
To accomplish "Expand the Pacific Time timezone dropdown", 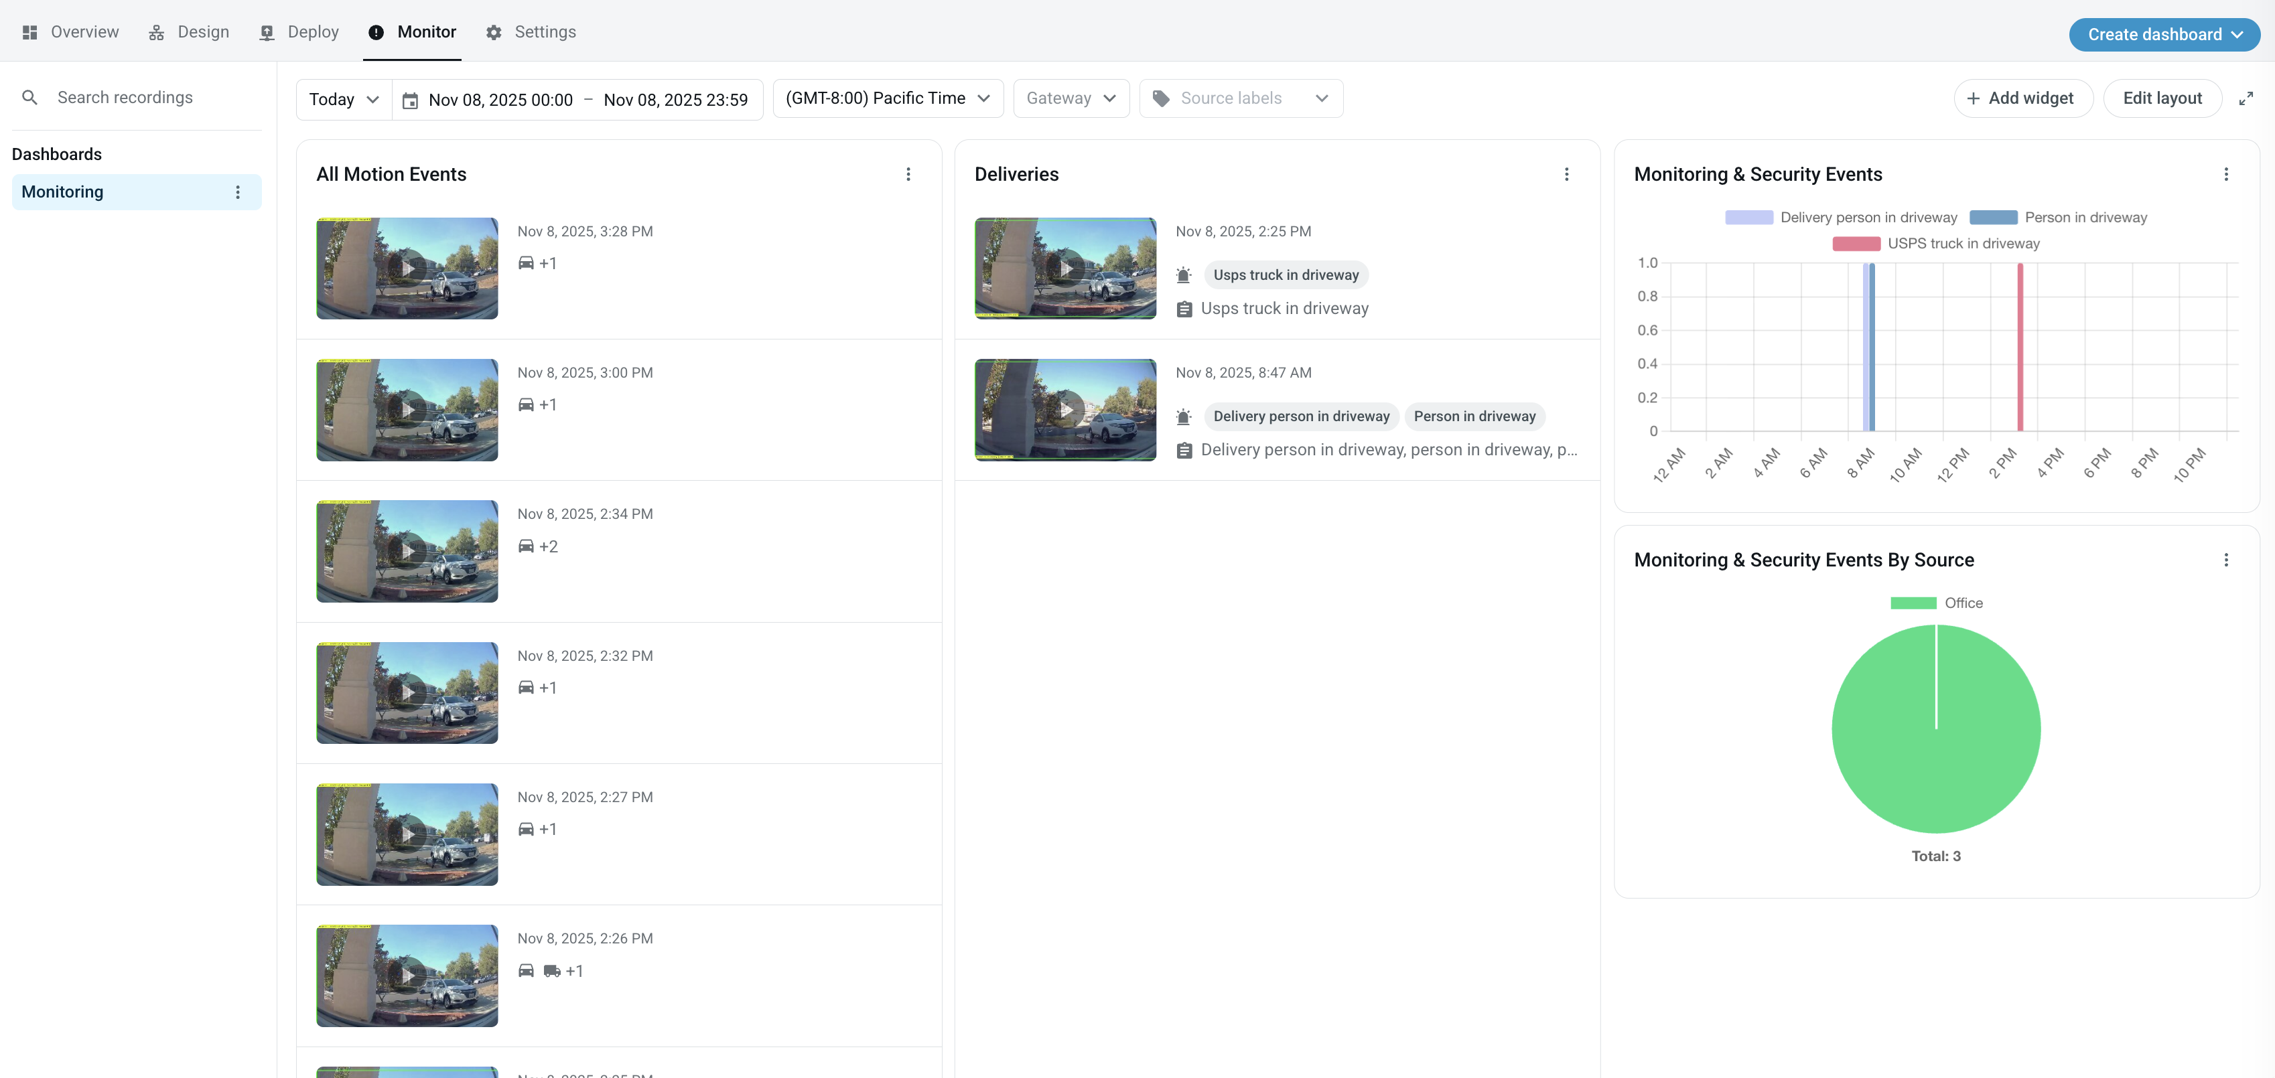I will pos(888,98).
